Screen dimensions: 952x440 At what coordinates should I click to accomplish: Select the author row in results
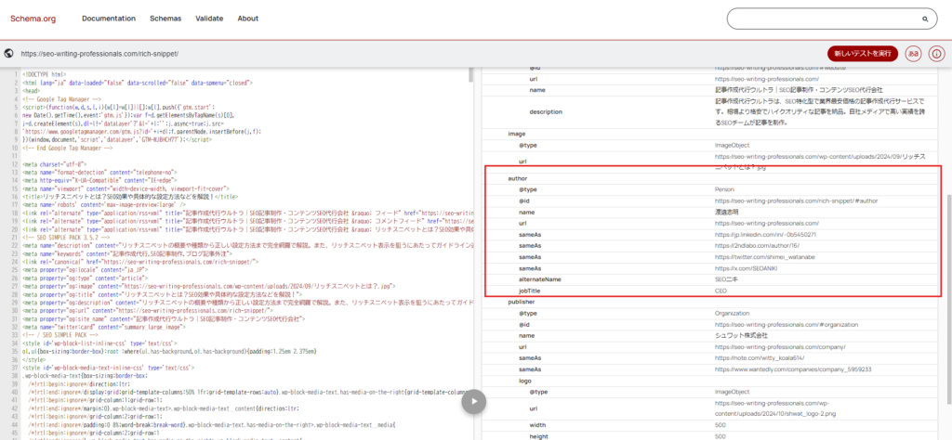518,176
